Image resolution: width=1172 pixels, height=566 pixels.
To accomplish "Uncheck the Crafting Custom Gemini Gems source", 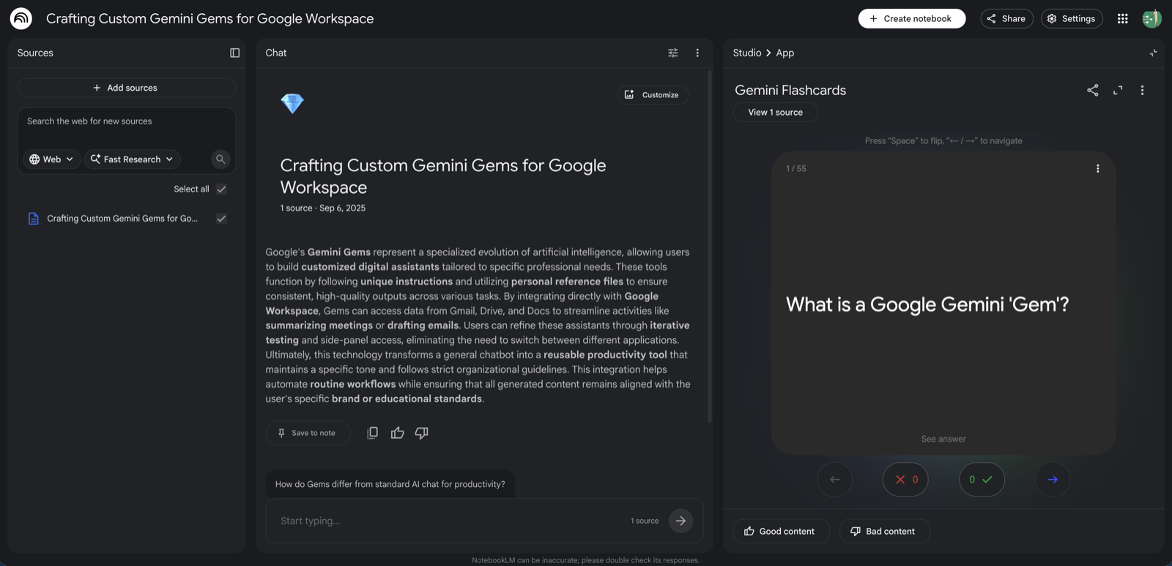I will click(221, 219).
